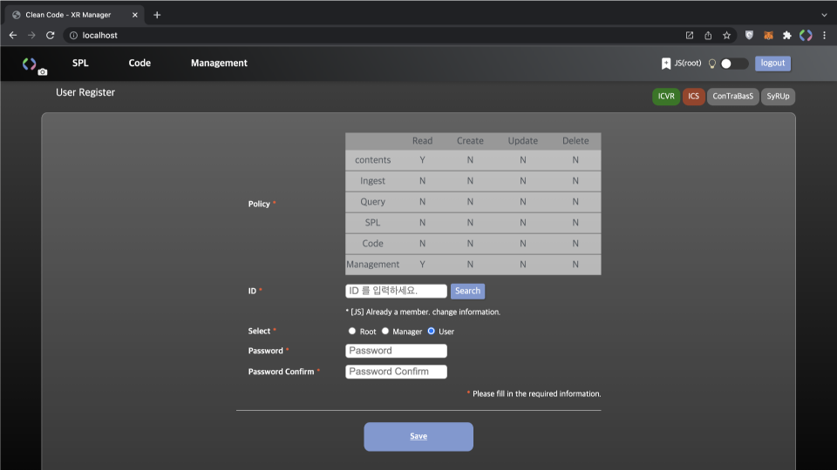
Task: Reload the page with the refresh icon
Action: [x=50, y=36]
